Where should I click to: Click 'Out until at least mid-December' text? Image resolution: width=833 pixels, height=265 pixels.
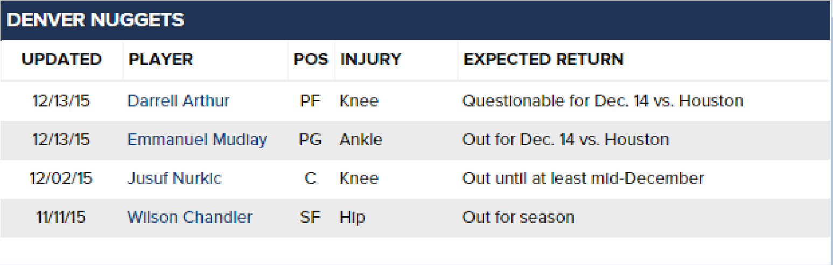(583, 178)
